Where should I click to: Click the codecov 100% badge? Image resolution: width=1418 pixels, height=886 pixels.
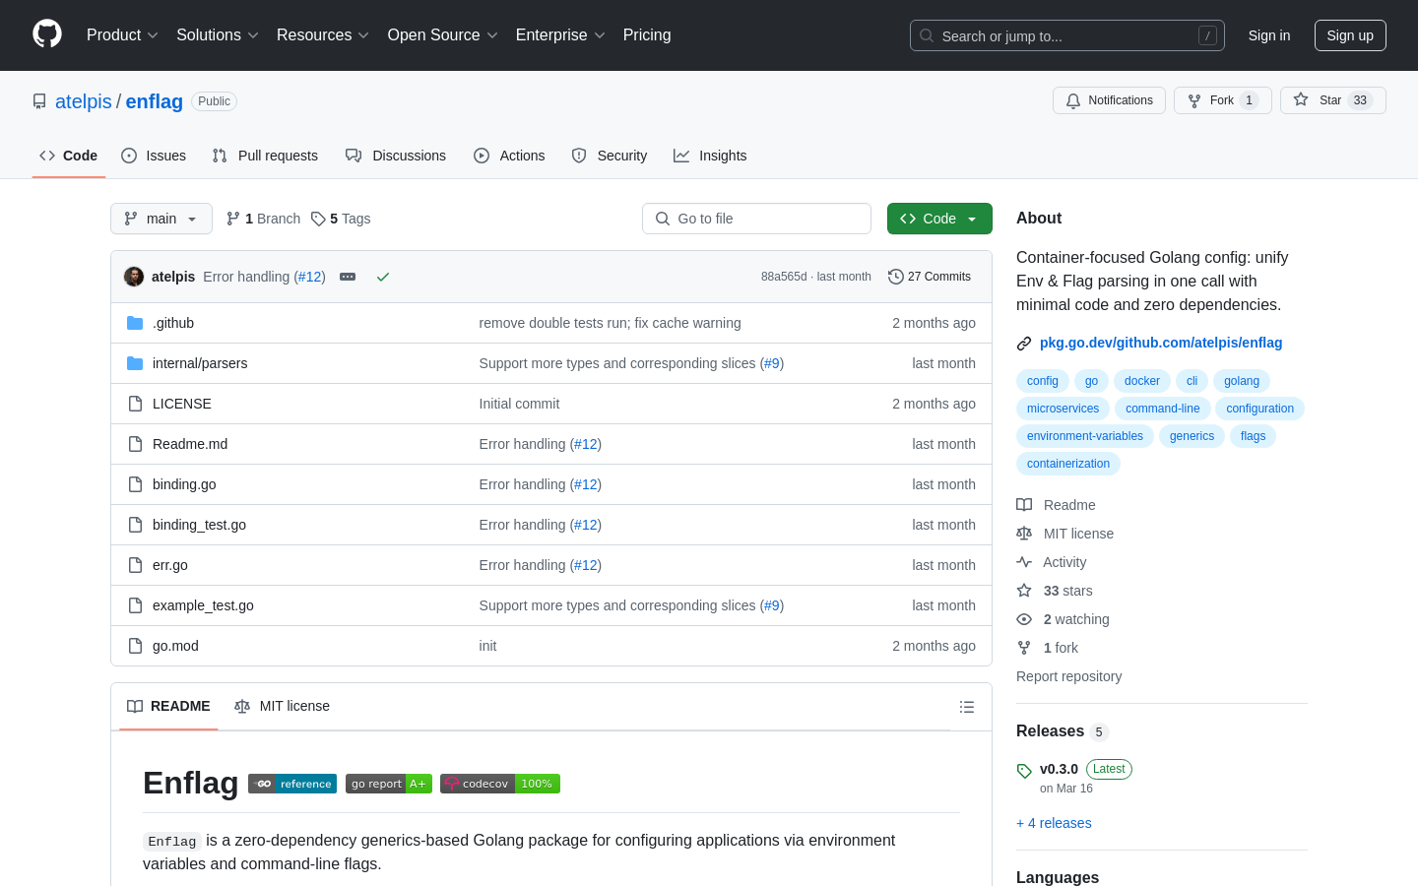(500, 784)
